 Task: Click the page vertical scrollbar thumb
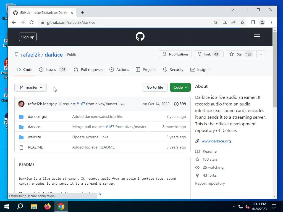[275, 70]
